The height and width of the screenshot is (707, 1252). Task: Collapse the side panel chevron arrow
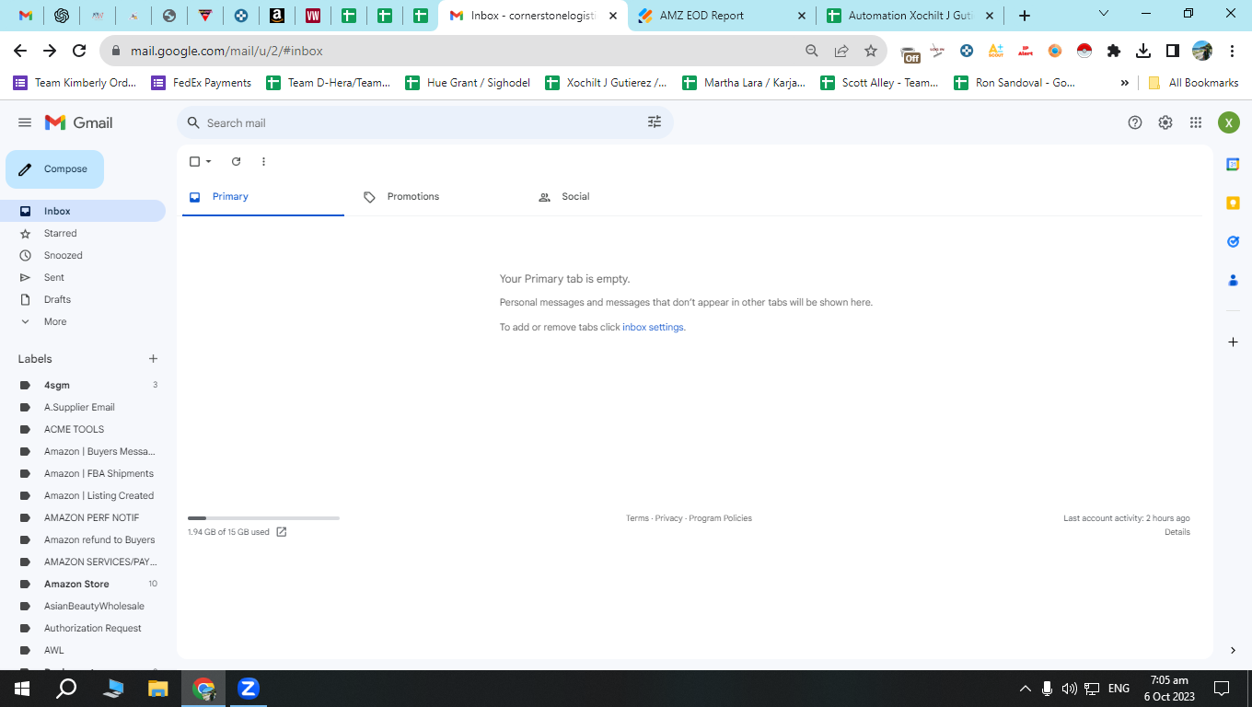pyautogui.click(x=1233, y=651)
